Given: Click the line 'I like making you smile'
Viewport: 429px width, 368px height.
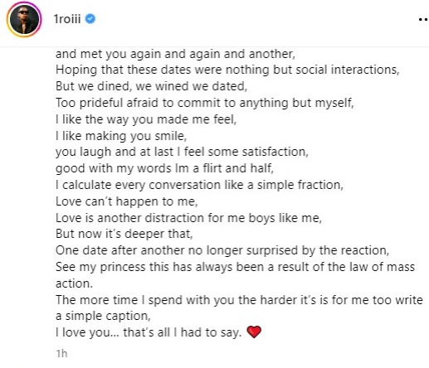Looking at the screenshot, I should pyautogui.click(x=121, y=136).
